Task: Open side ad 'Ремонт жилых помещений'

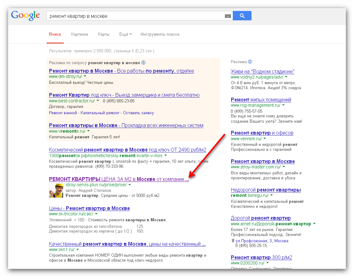Action: [261, 100]
